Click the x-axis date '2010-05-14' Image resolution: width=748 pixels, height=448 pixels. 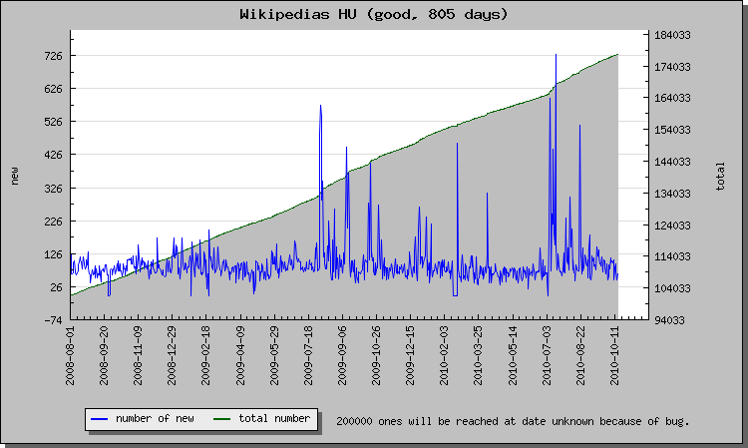click(513, 356)
